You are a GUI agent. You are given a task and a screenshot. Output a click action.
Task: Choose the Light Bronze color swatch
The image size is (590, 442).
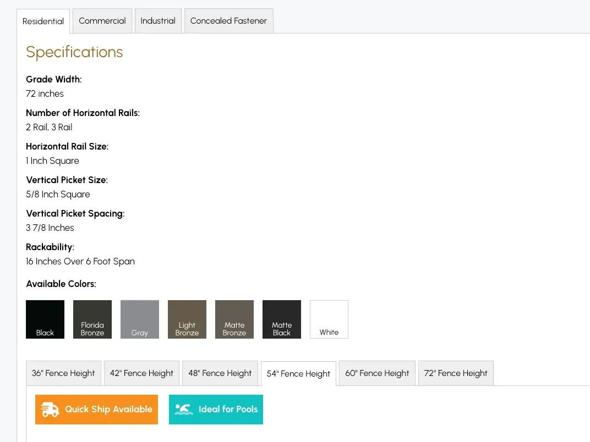(187, 319)
